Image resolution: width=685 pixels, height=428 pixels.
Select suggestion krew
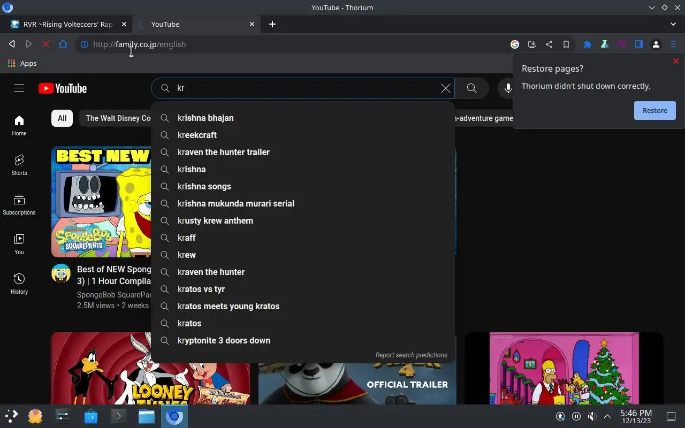point(303,255)
